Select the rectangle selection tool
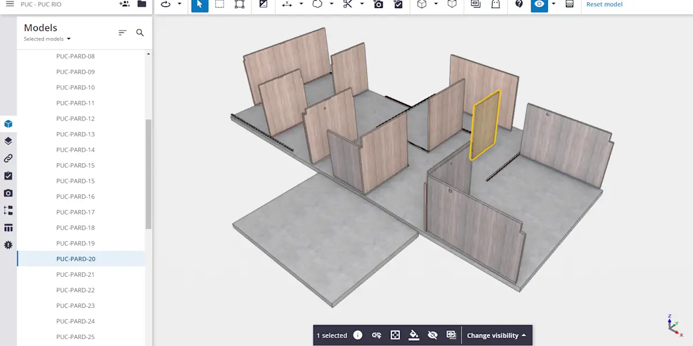Image resolution: width=693 pixels, height=346 pixels. coord(219,5)
